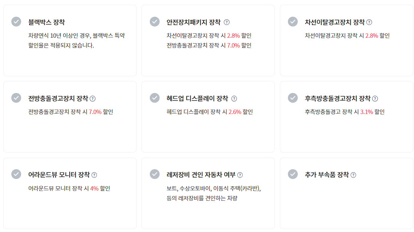The width and height of the screenshot is (414, 232).
Task: Open help icon next to 어라운드뷰 모니터 장착
Action: pyautogui.click(x=94, y=175)
